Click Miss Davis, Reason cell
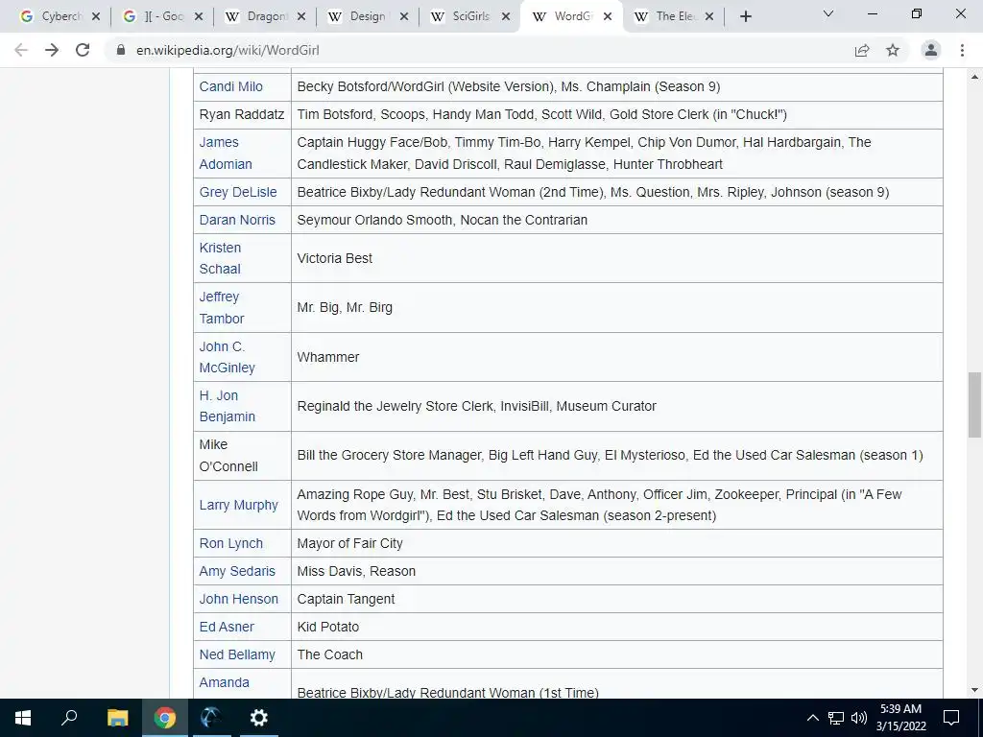This screenshot has width=983, height=737. [x=617, y=571]
